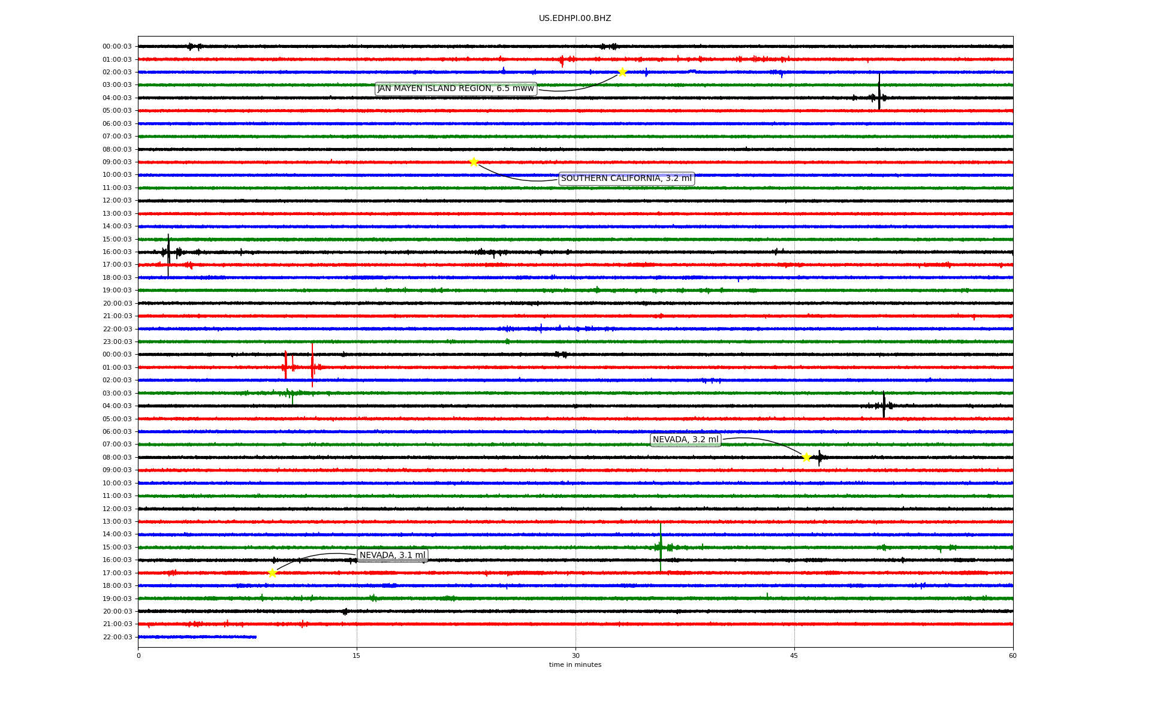Click the 60 tick label on time axis
This screenshot has height=719, width=1151.
[x=1013, y=655]
